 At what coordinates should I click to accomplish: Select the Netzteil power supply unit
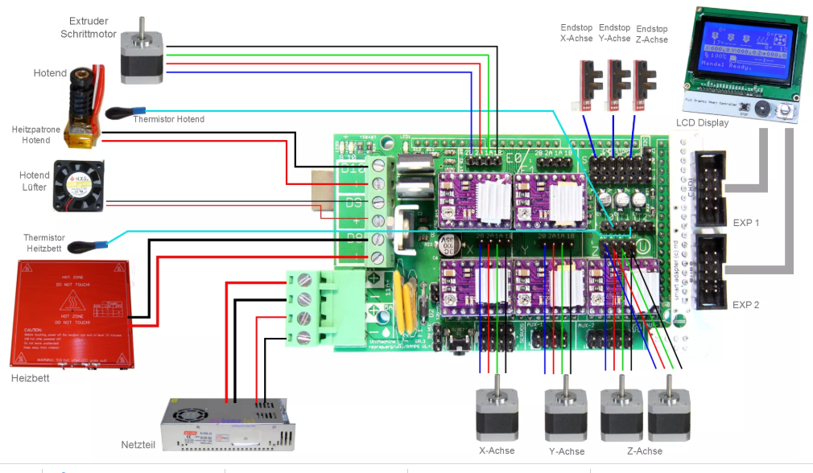(x=232, y=424)
